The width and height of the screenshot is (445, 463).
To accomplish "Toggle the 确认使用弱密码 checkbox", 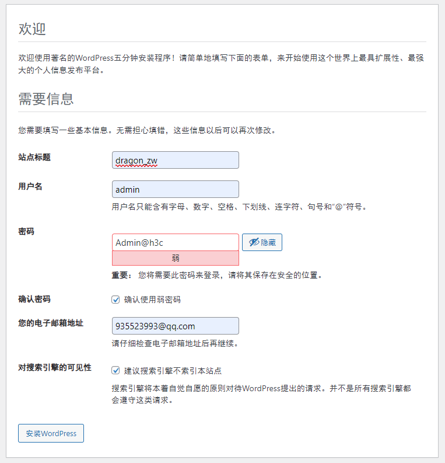I will (x=115, y=300).
